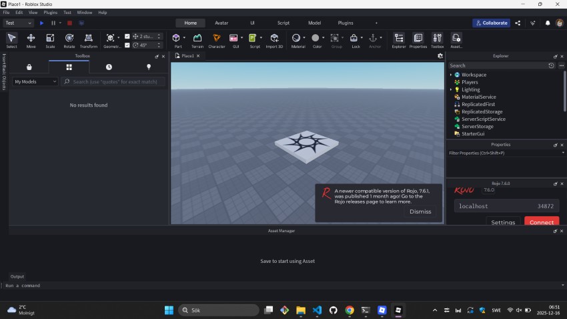Switch to the Model tab
This screenshot has width=567, height=319.
click(314, 23)
